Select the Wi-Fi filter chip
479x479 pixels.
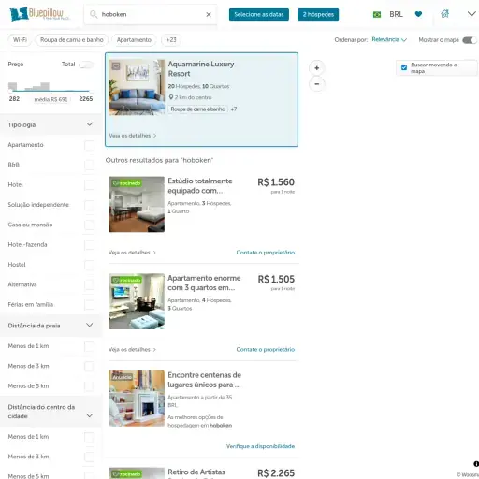point(20,40)
